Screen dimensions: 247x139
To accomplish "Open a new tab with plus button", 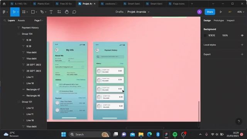I will 192,4.
